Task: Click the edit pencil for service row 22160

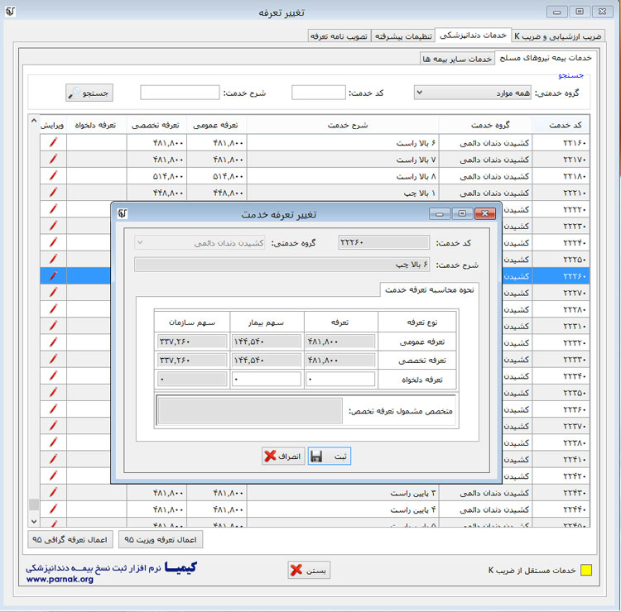Action: point(53,142)
